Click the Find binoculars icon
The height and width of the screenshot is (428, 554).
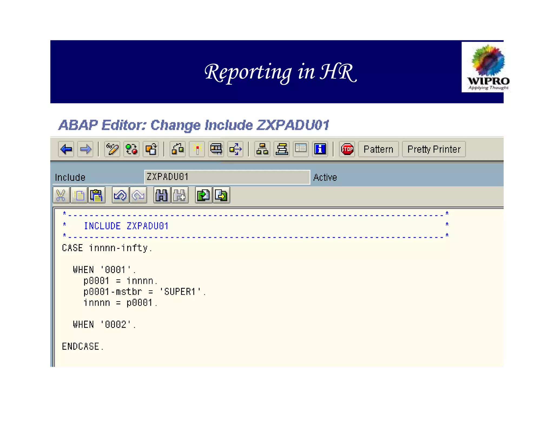tap(162, 195)
